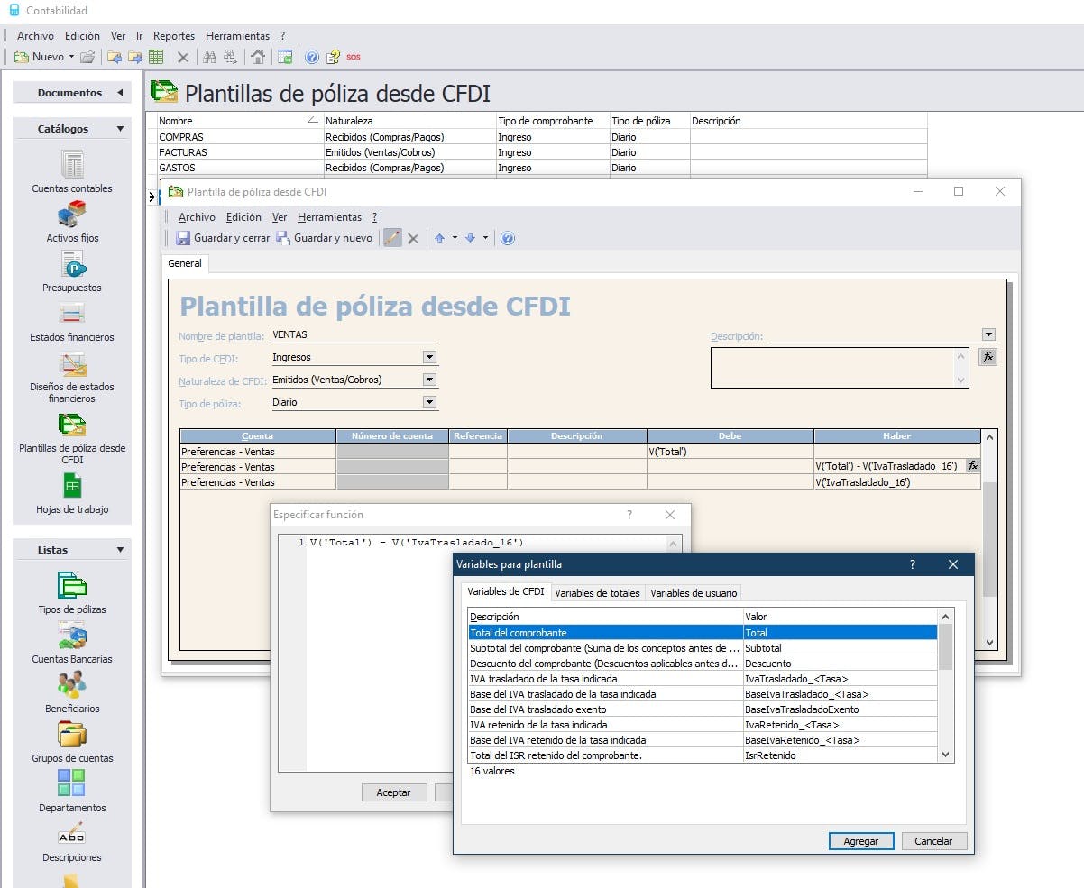
Task: Collapse the Documentos panel arrow
Action: click(120, 93)
